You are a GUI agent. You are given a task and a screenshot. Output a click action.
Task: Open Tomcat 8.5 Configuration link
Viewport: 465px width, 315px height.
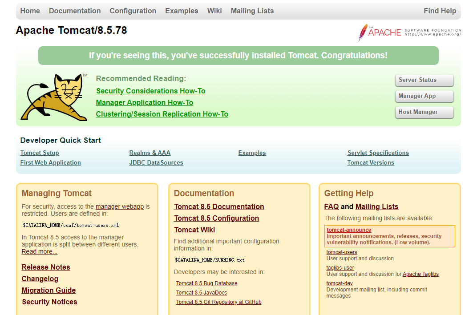point(217,218)
